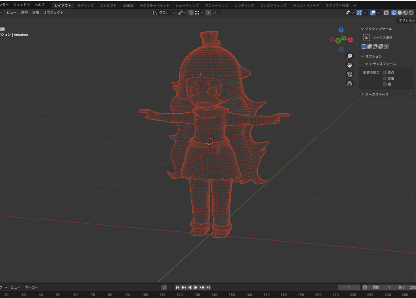Open the ウィンドウ menu
Screen dimensions: 416x298
tap(21, 4)
